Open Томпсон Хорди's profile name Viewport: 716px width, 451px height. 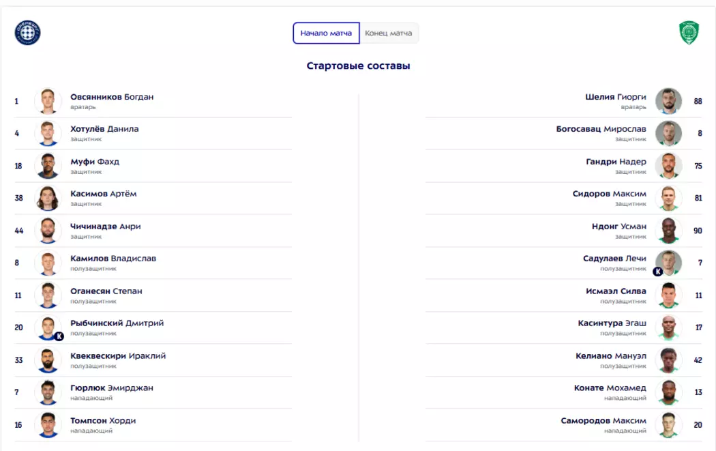(103, 420)
